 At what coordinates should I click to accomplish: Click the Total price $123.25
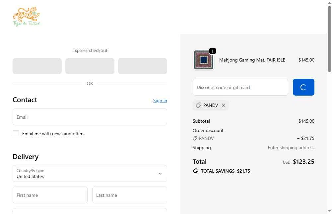pos(303,162)
